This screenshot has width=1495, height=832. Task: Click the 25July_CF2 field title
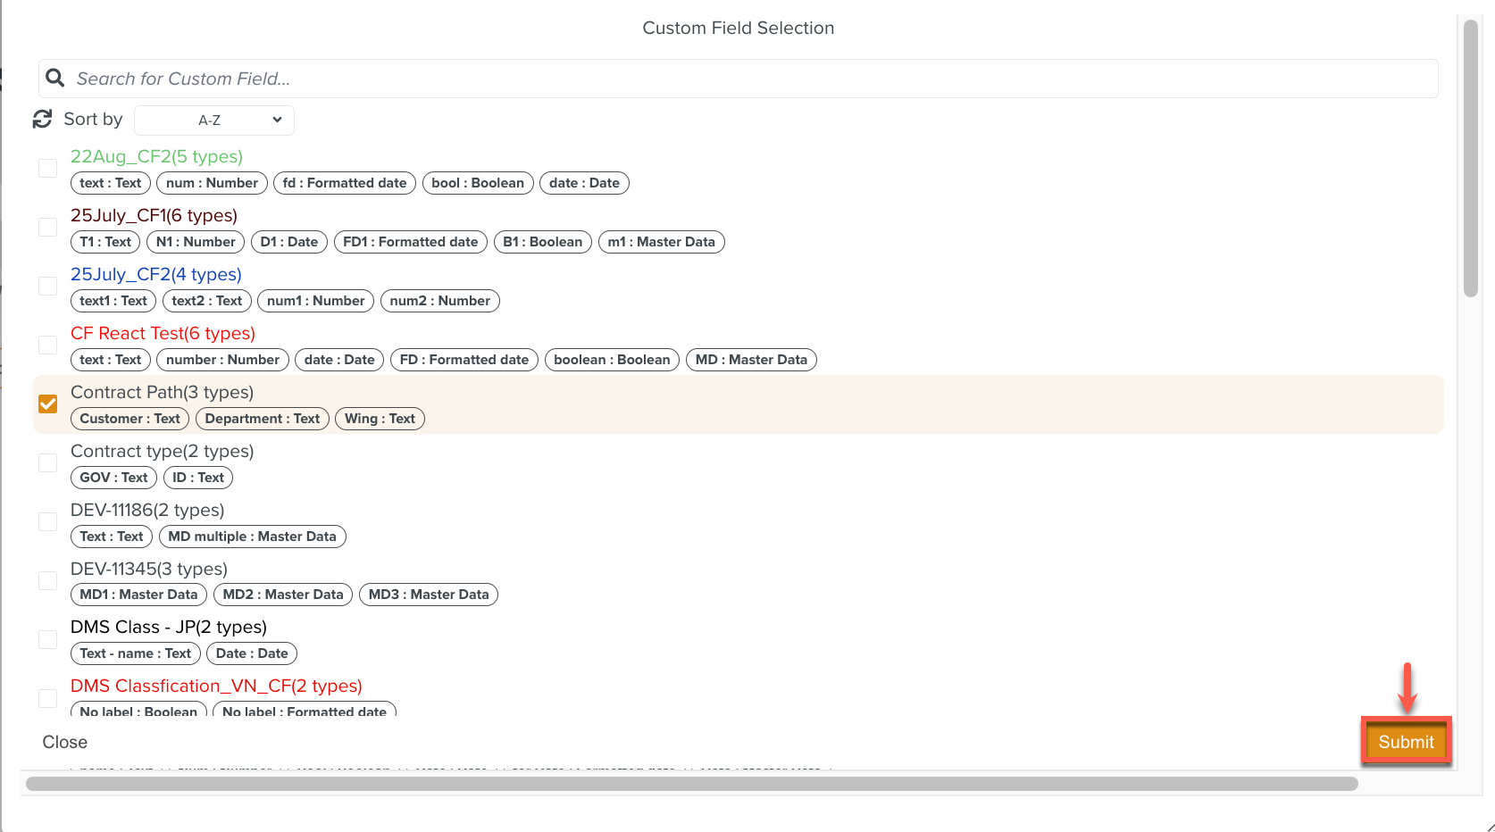pos(156,274)
